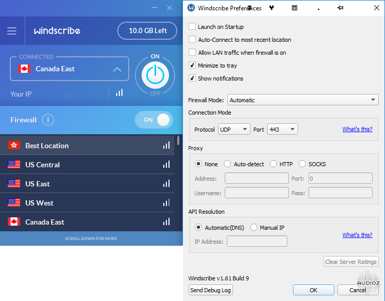Click the US flag on US West row
The height and width of the screenshot is (301, 385).
tap(14, 202)
